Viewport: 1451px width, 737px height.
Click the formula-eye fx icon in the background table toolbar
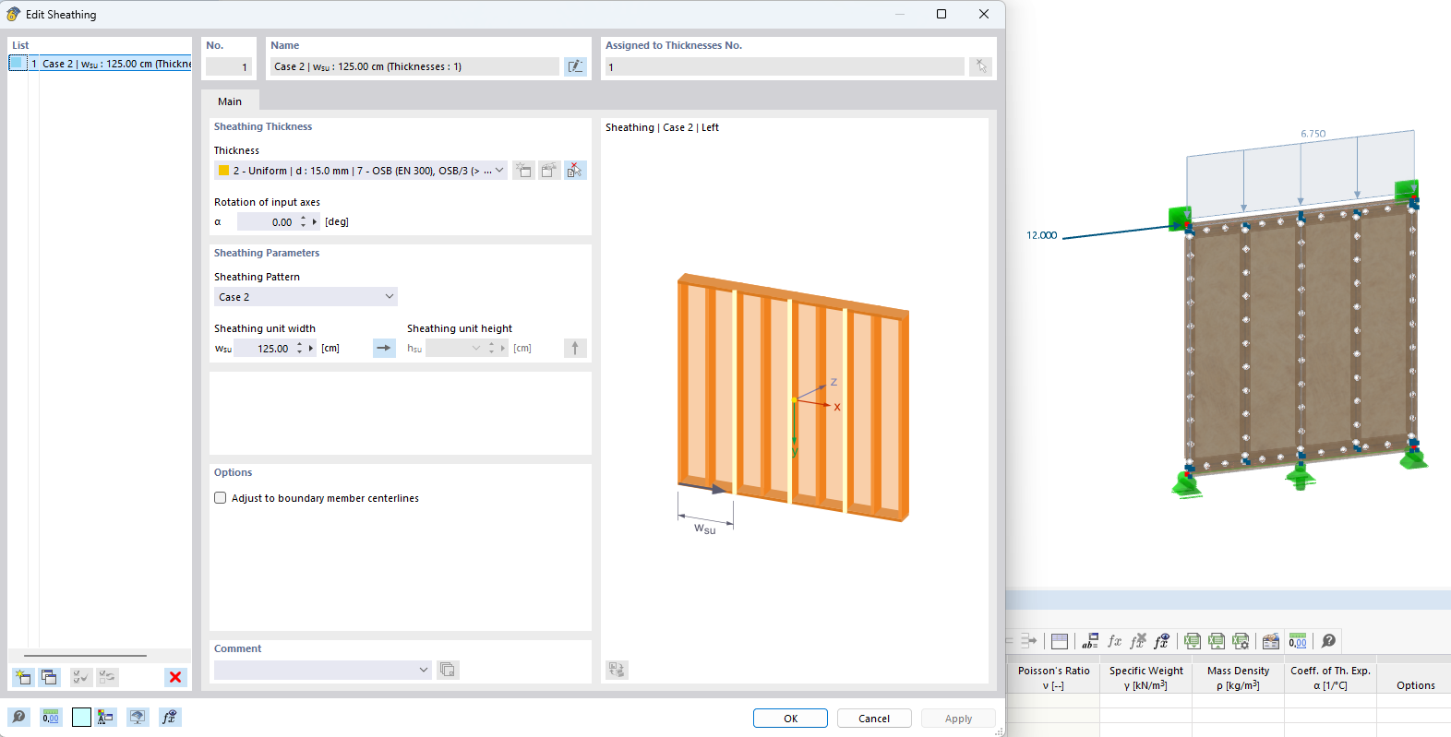[1161, 641]
